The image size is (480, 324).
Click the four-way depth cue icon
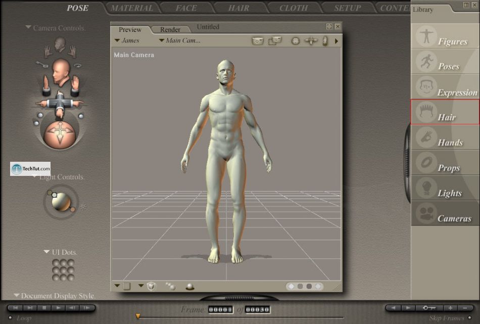point(311,41)
